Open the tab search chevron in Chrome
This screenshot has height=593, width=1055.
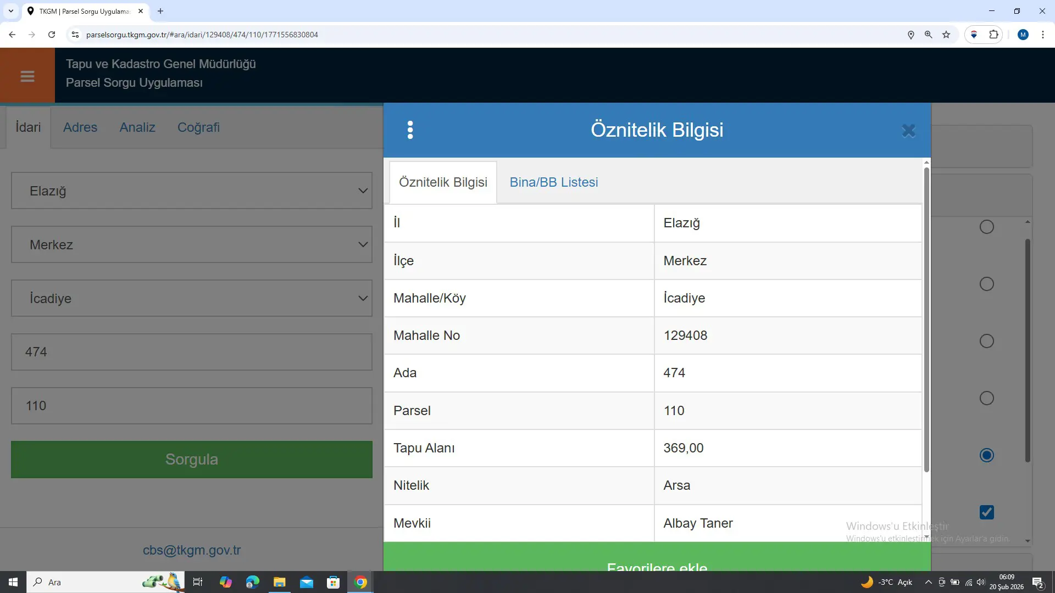click(10, 11)
